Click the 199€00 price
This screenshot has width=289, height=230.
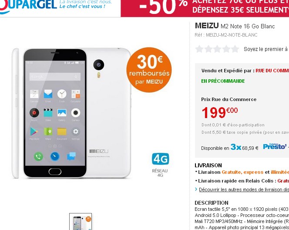(x=220, y=112)
